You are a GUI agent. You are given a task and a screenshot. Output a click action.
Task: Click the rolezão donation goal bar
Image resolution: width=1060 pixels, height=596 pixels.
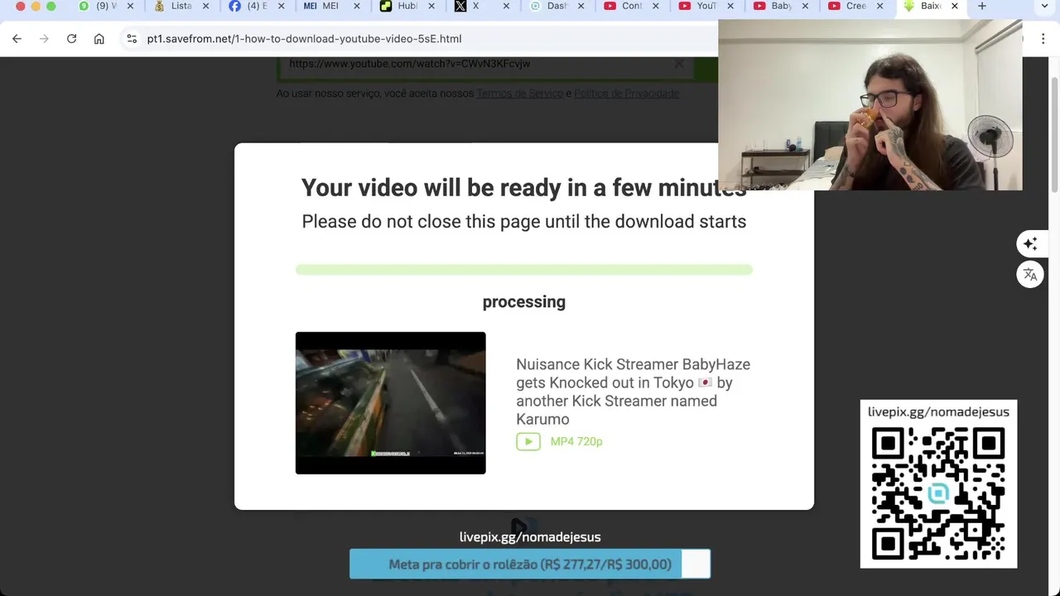(x=530, y=565)
